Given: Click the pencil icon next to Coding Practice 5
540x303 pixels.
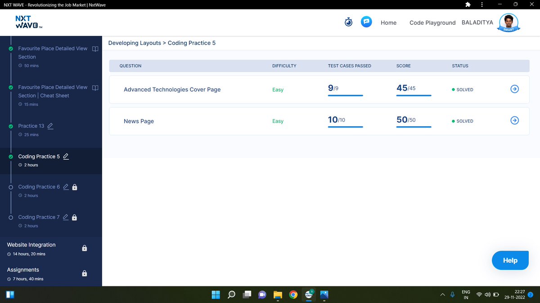Looking at the screenshot, I should point(66,157).
